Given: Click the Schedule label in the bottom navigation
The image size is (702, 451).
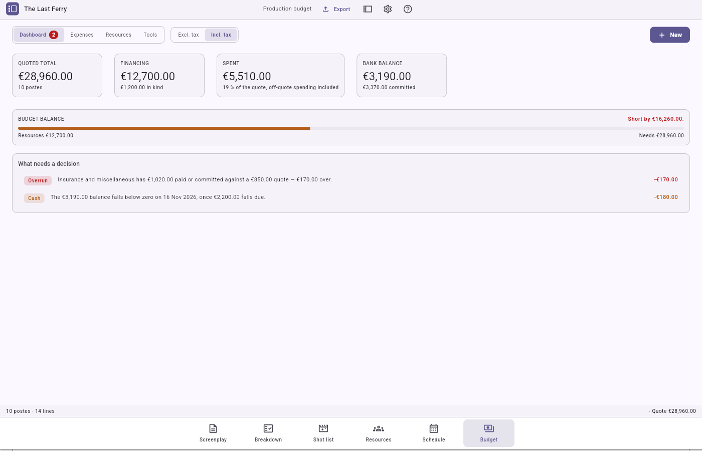Looking at the screenshot, I should 434,439.
